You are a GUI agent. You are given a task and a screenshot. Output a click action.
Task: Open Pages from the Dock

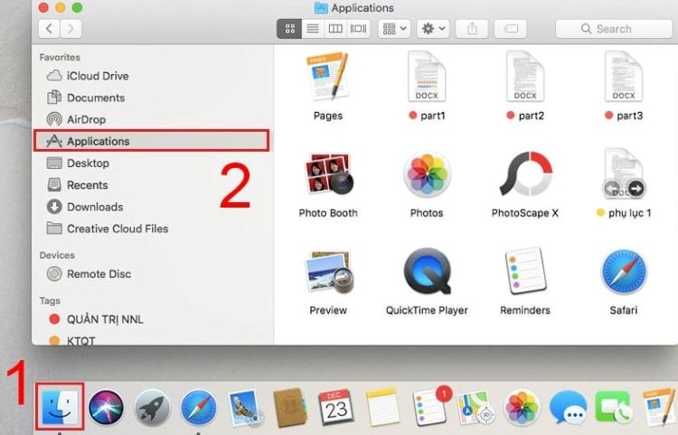click(x=659, y=407)
